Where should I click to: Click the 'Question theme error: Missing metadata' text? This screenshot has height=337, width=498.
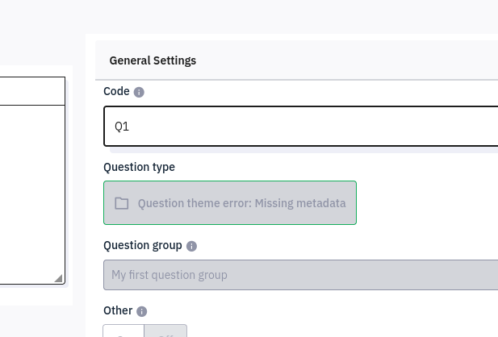pos(242,203)
